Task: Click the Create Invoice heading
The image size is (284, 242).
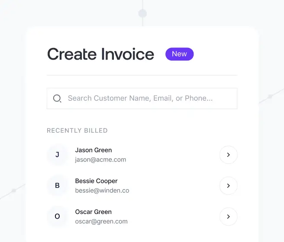Action: pos(100,54)
